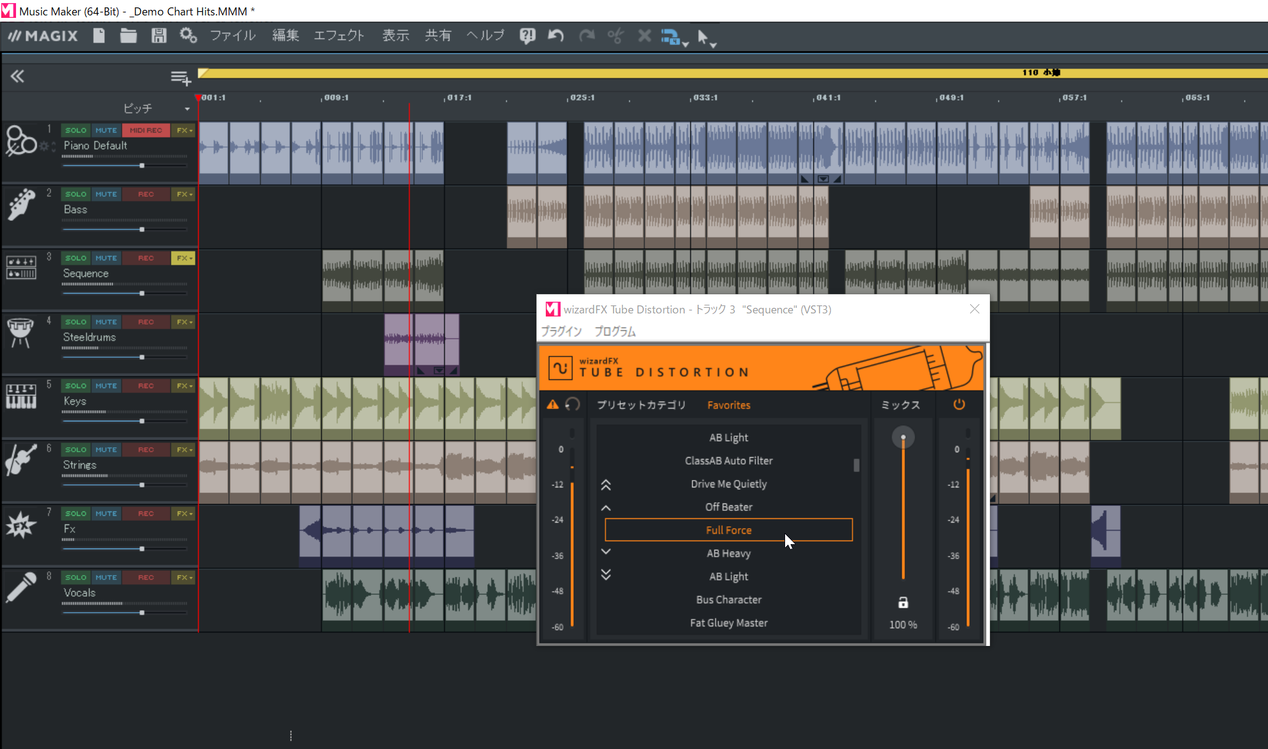Screen dimensions: 1268x749
Task: Click the Piano Default volume slider handle
Action: pos(142,165)
